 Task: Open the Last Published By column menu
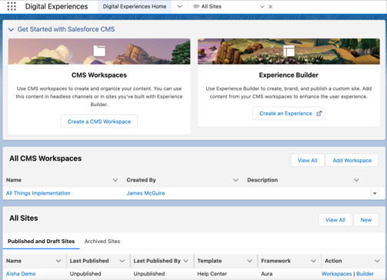pyautogui.click(x=186, y=261)
